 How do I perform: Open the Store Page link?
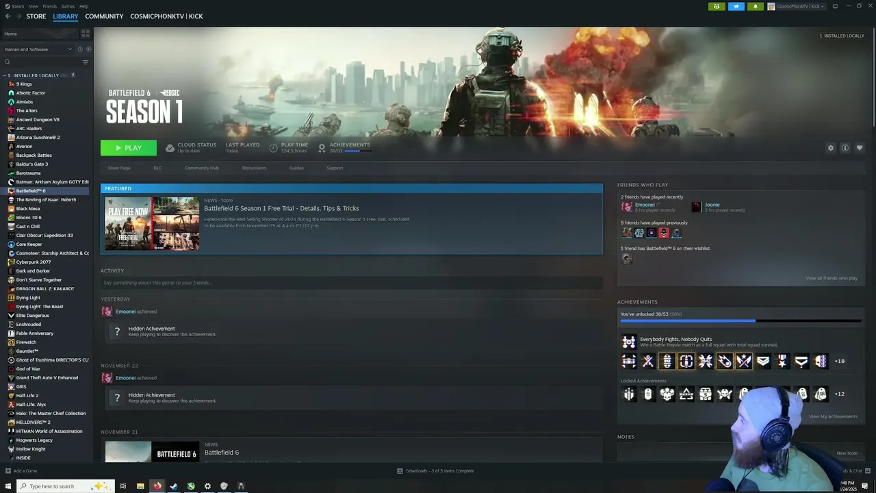[119, 168]
